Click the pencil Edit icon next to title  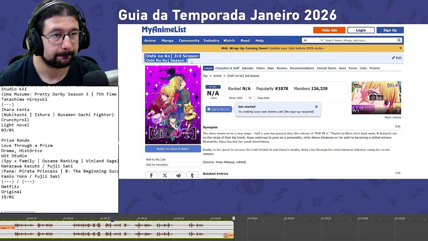[397, 58]
